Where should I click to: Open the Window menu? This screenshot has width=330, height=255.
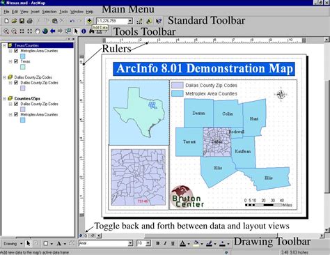(x=77, y=12)
